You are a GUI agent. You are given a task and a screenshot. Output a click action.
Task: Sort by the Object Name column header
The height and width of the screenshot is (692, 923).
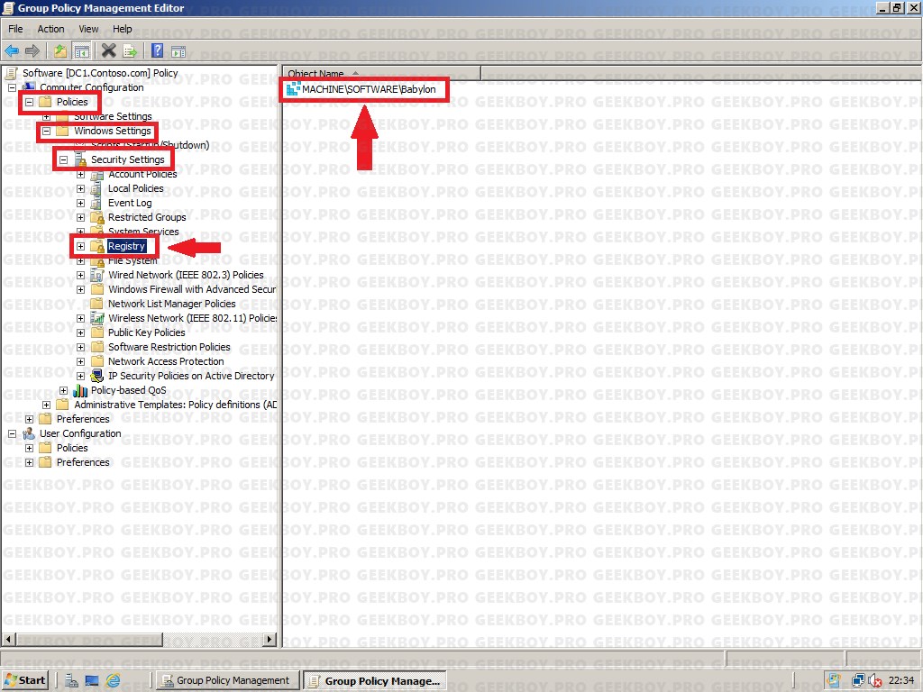click(381, 74)
